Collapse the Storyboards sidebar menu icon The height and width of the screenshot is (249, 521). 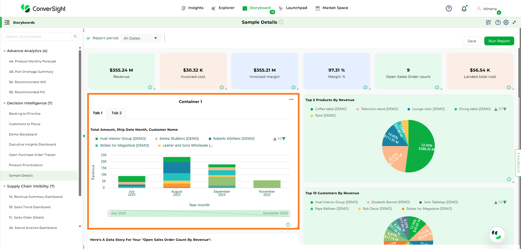[x=7, y=22]
